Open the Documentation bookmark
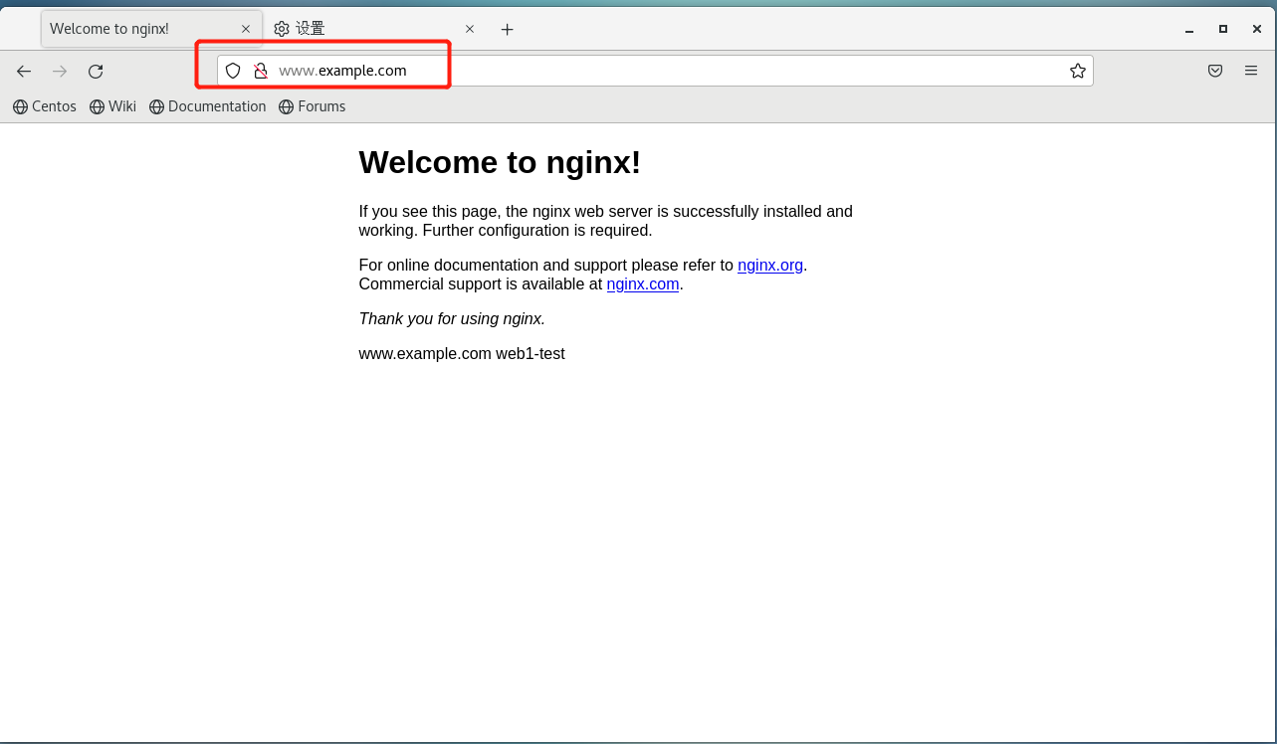Viewport: 1277px width, 744px height. (208, 106)
